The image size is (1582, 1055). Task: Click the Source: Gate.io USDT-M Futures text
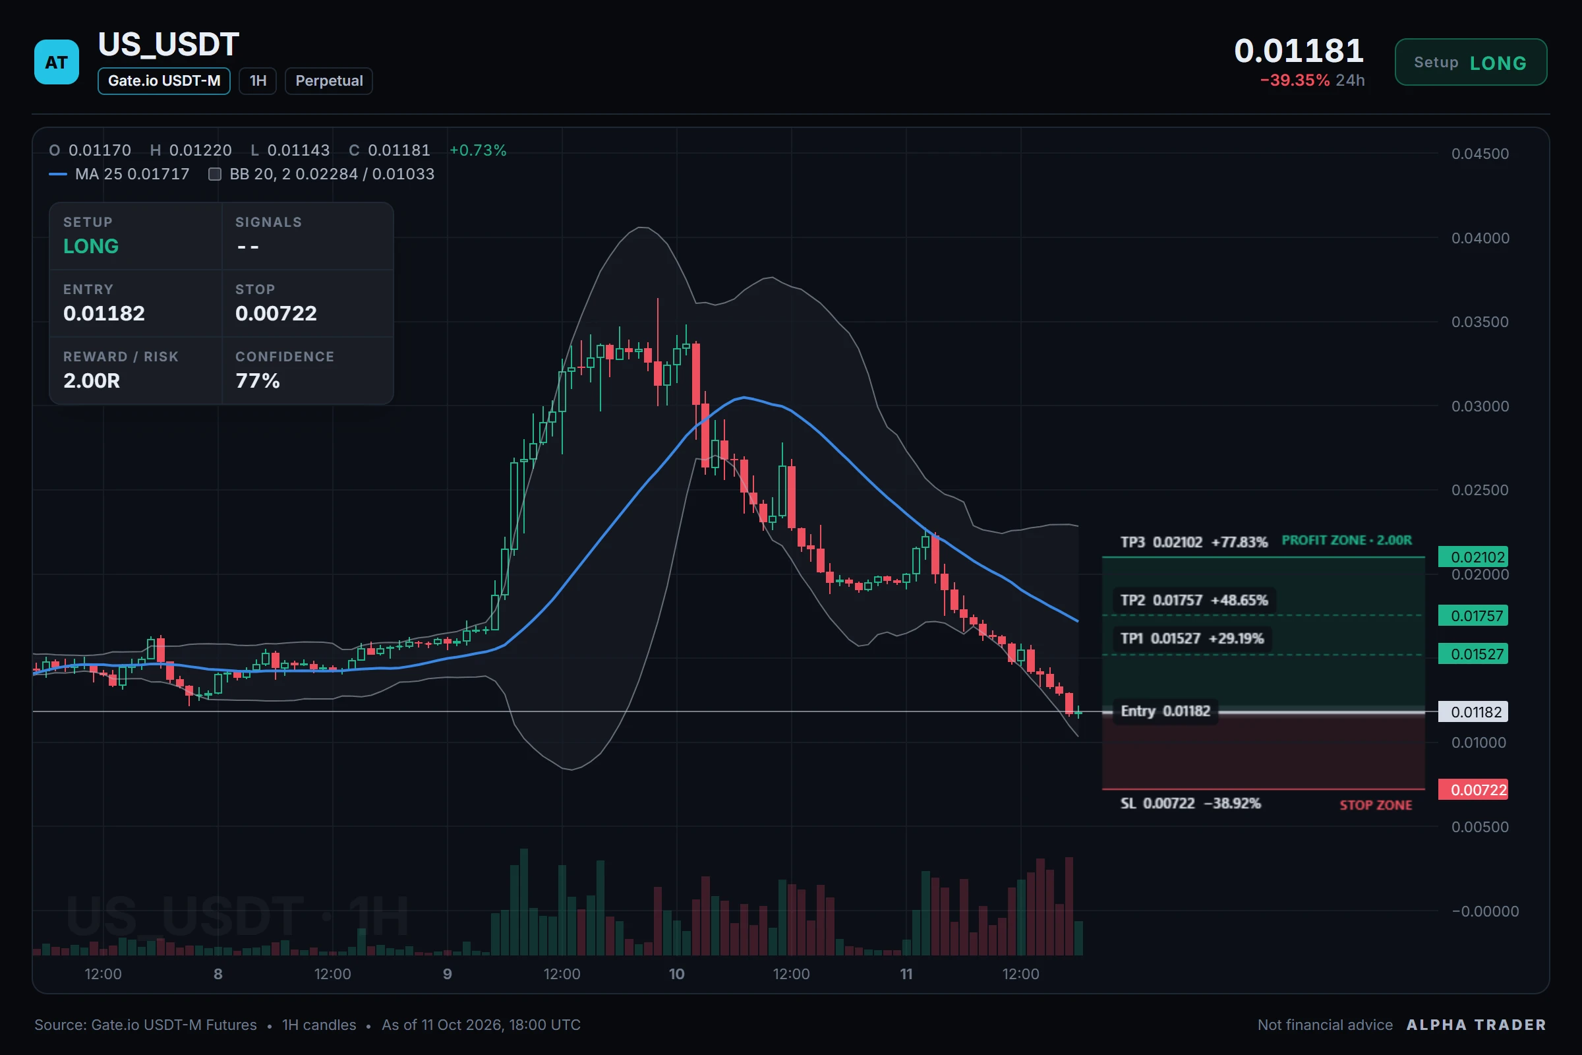tap(145, 1025)
